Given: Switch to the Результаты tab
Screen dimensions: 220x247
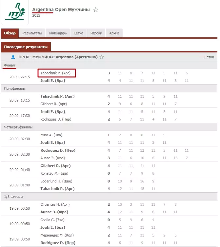Looking at the screenshot, I should 32,33.
